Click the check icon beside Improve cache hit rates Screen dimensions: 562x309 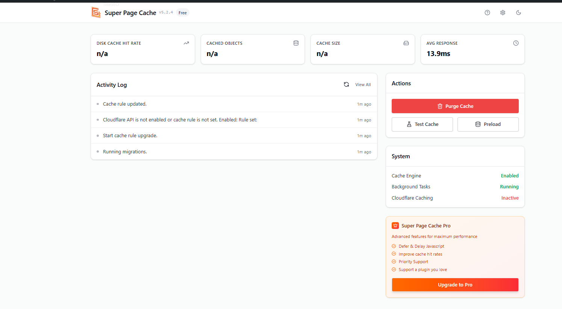tap(394, 254)
